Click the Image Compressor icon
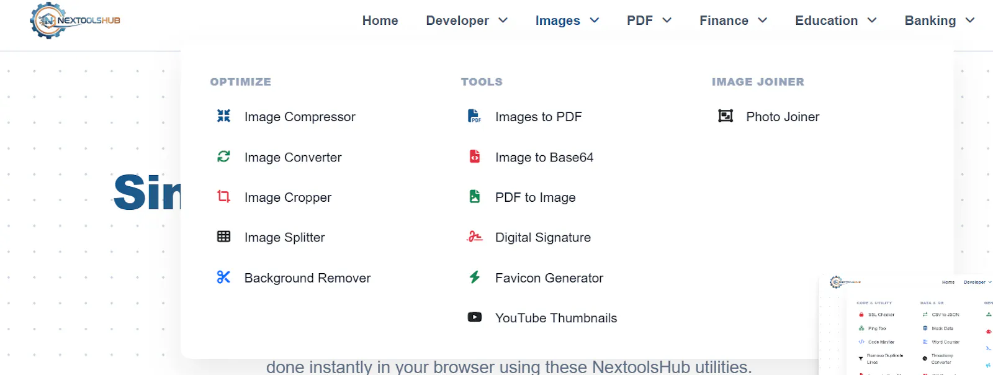This screenshot has width=993, height=375. 223,116
